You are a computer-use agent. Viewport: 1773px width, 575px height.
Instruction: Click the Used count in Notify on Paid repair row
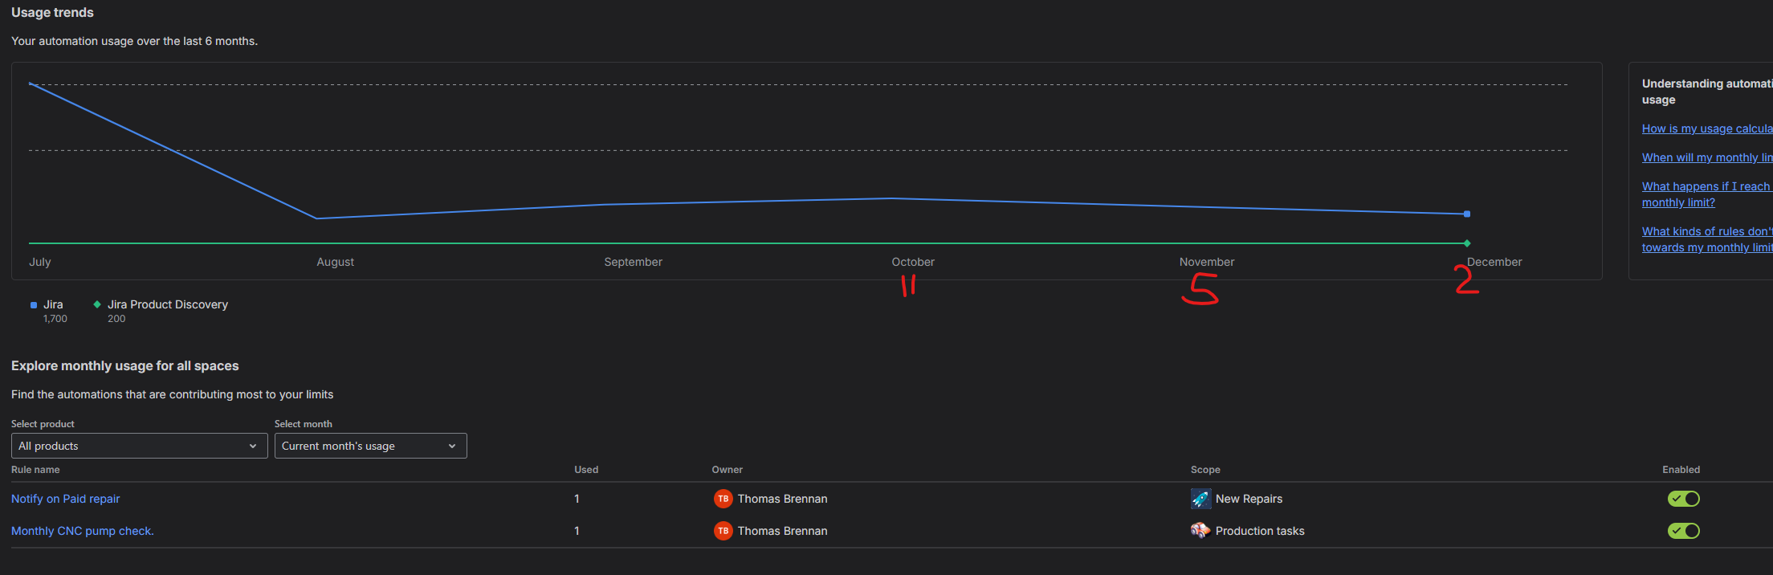(x=577, y=499)
